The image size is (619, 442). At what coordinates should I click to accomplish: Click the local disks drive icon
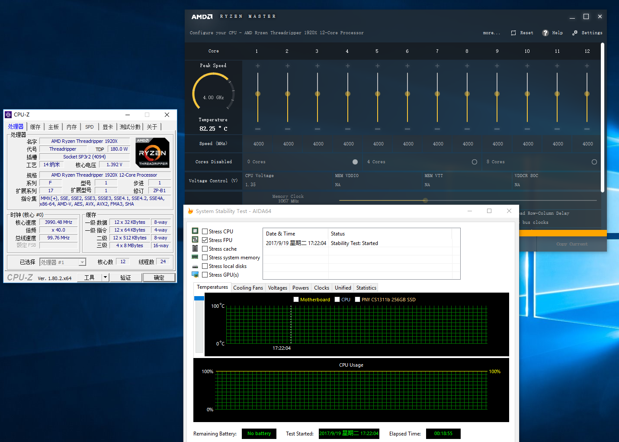[x=195, y=266]
